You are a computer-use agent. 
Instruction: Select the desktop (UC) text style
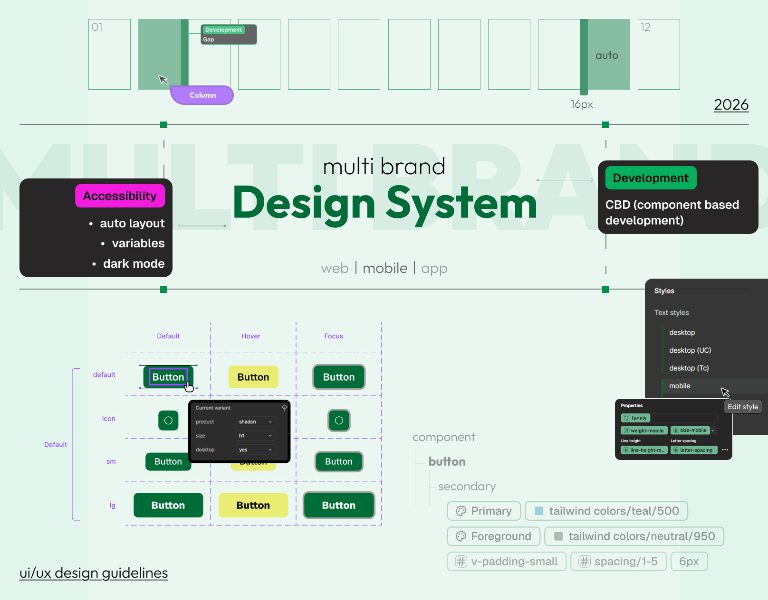(x=690, y=350)
